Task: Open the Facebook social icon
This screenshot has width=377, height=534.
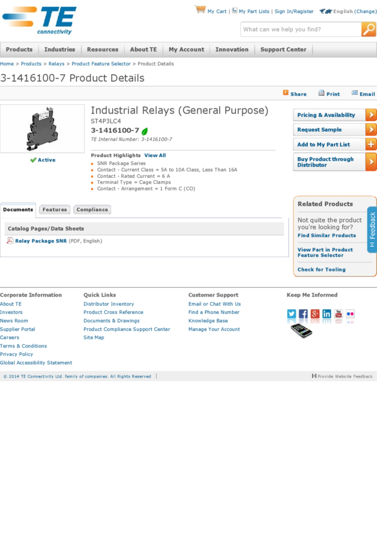Action: point(303,313)
